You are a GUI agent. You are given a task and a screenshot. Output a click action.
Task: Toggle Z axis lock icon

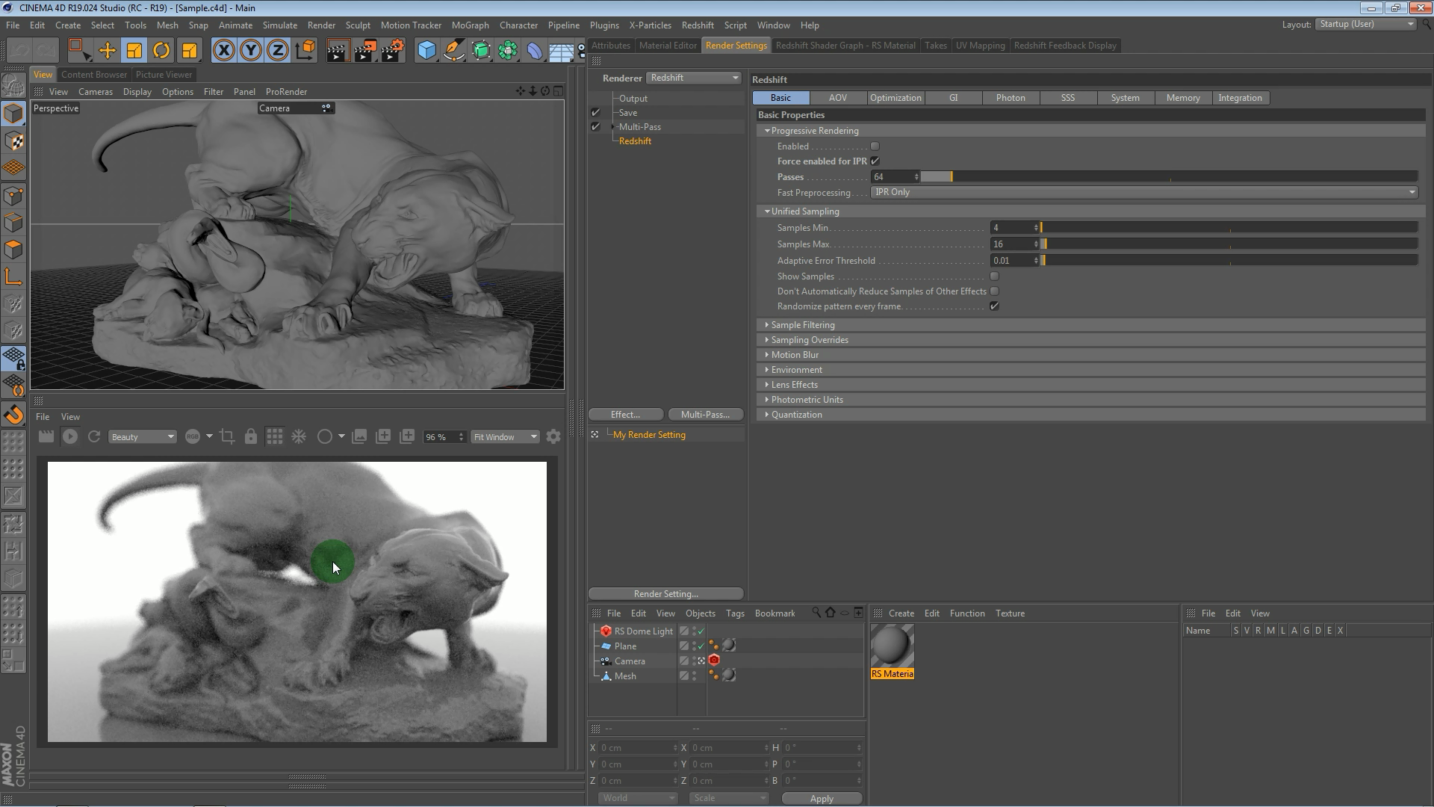[278, 51]
